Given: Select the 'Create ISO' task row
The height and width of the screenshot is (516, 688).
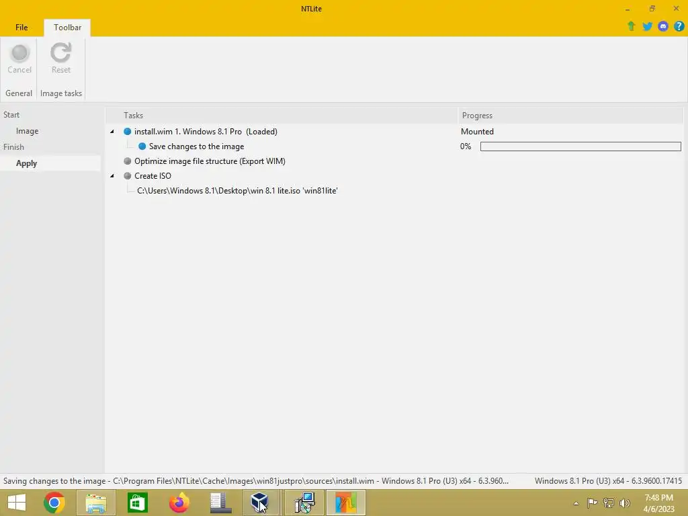Looking at the screenshot, I should pyautogui.click(x=153, y=175).
